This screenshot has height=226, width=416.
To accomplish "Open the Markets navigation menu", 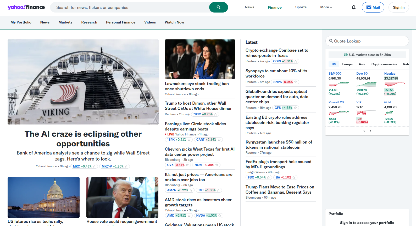I will pyautogui.click(x=65, y=22).
